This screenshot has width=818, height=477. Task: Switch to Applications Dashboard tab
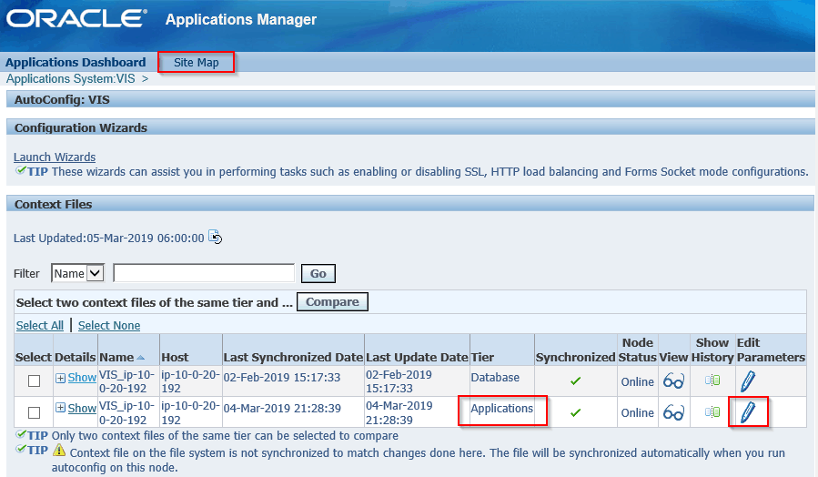point(76,62)
